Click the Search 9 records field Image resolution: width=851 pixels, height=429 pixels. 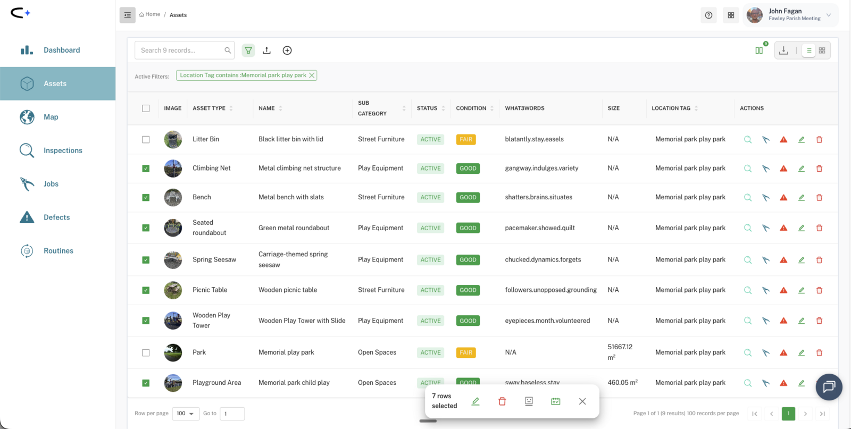pos(185,51)
